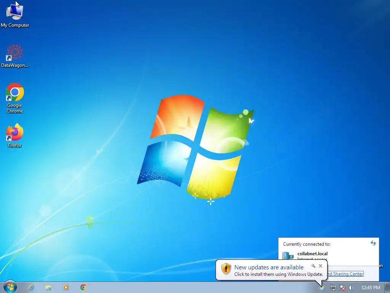Image resolution: width=390 pixels, height=293 pixels.
Task: Click the Currently connected to heading
Action: (x=307, y=244)
